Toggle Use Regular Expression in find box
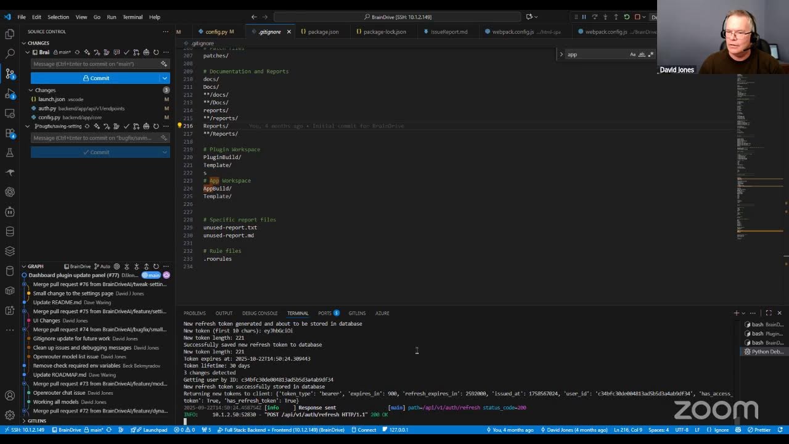This screenshot has height=444, width=789. tap(650, 54)
